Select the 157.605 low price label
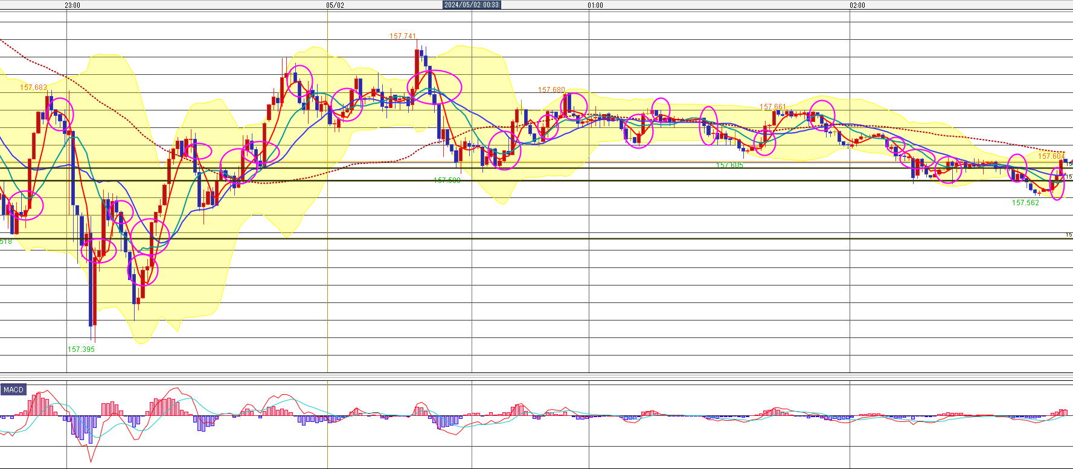1073x469 pixels. coord(729,165)
